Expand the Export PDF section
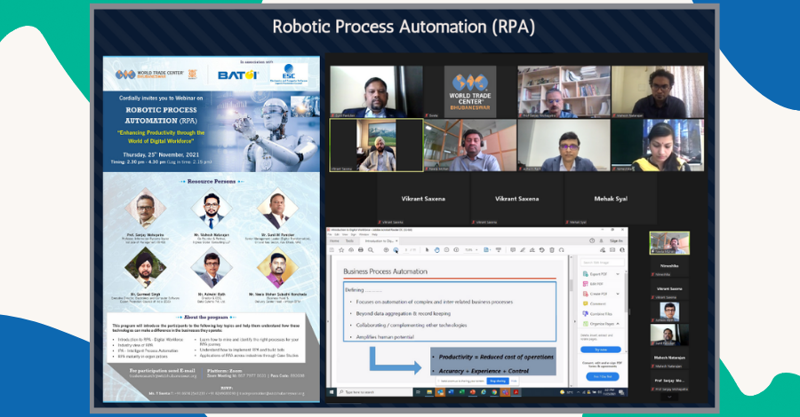Viewport: 800px width, 417px height. point(618,274)
